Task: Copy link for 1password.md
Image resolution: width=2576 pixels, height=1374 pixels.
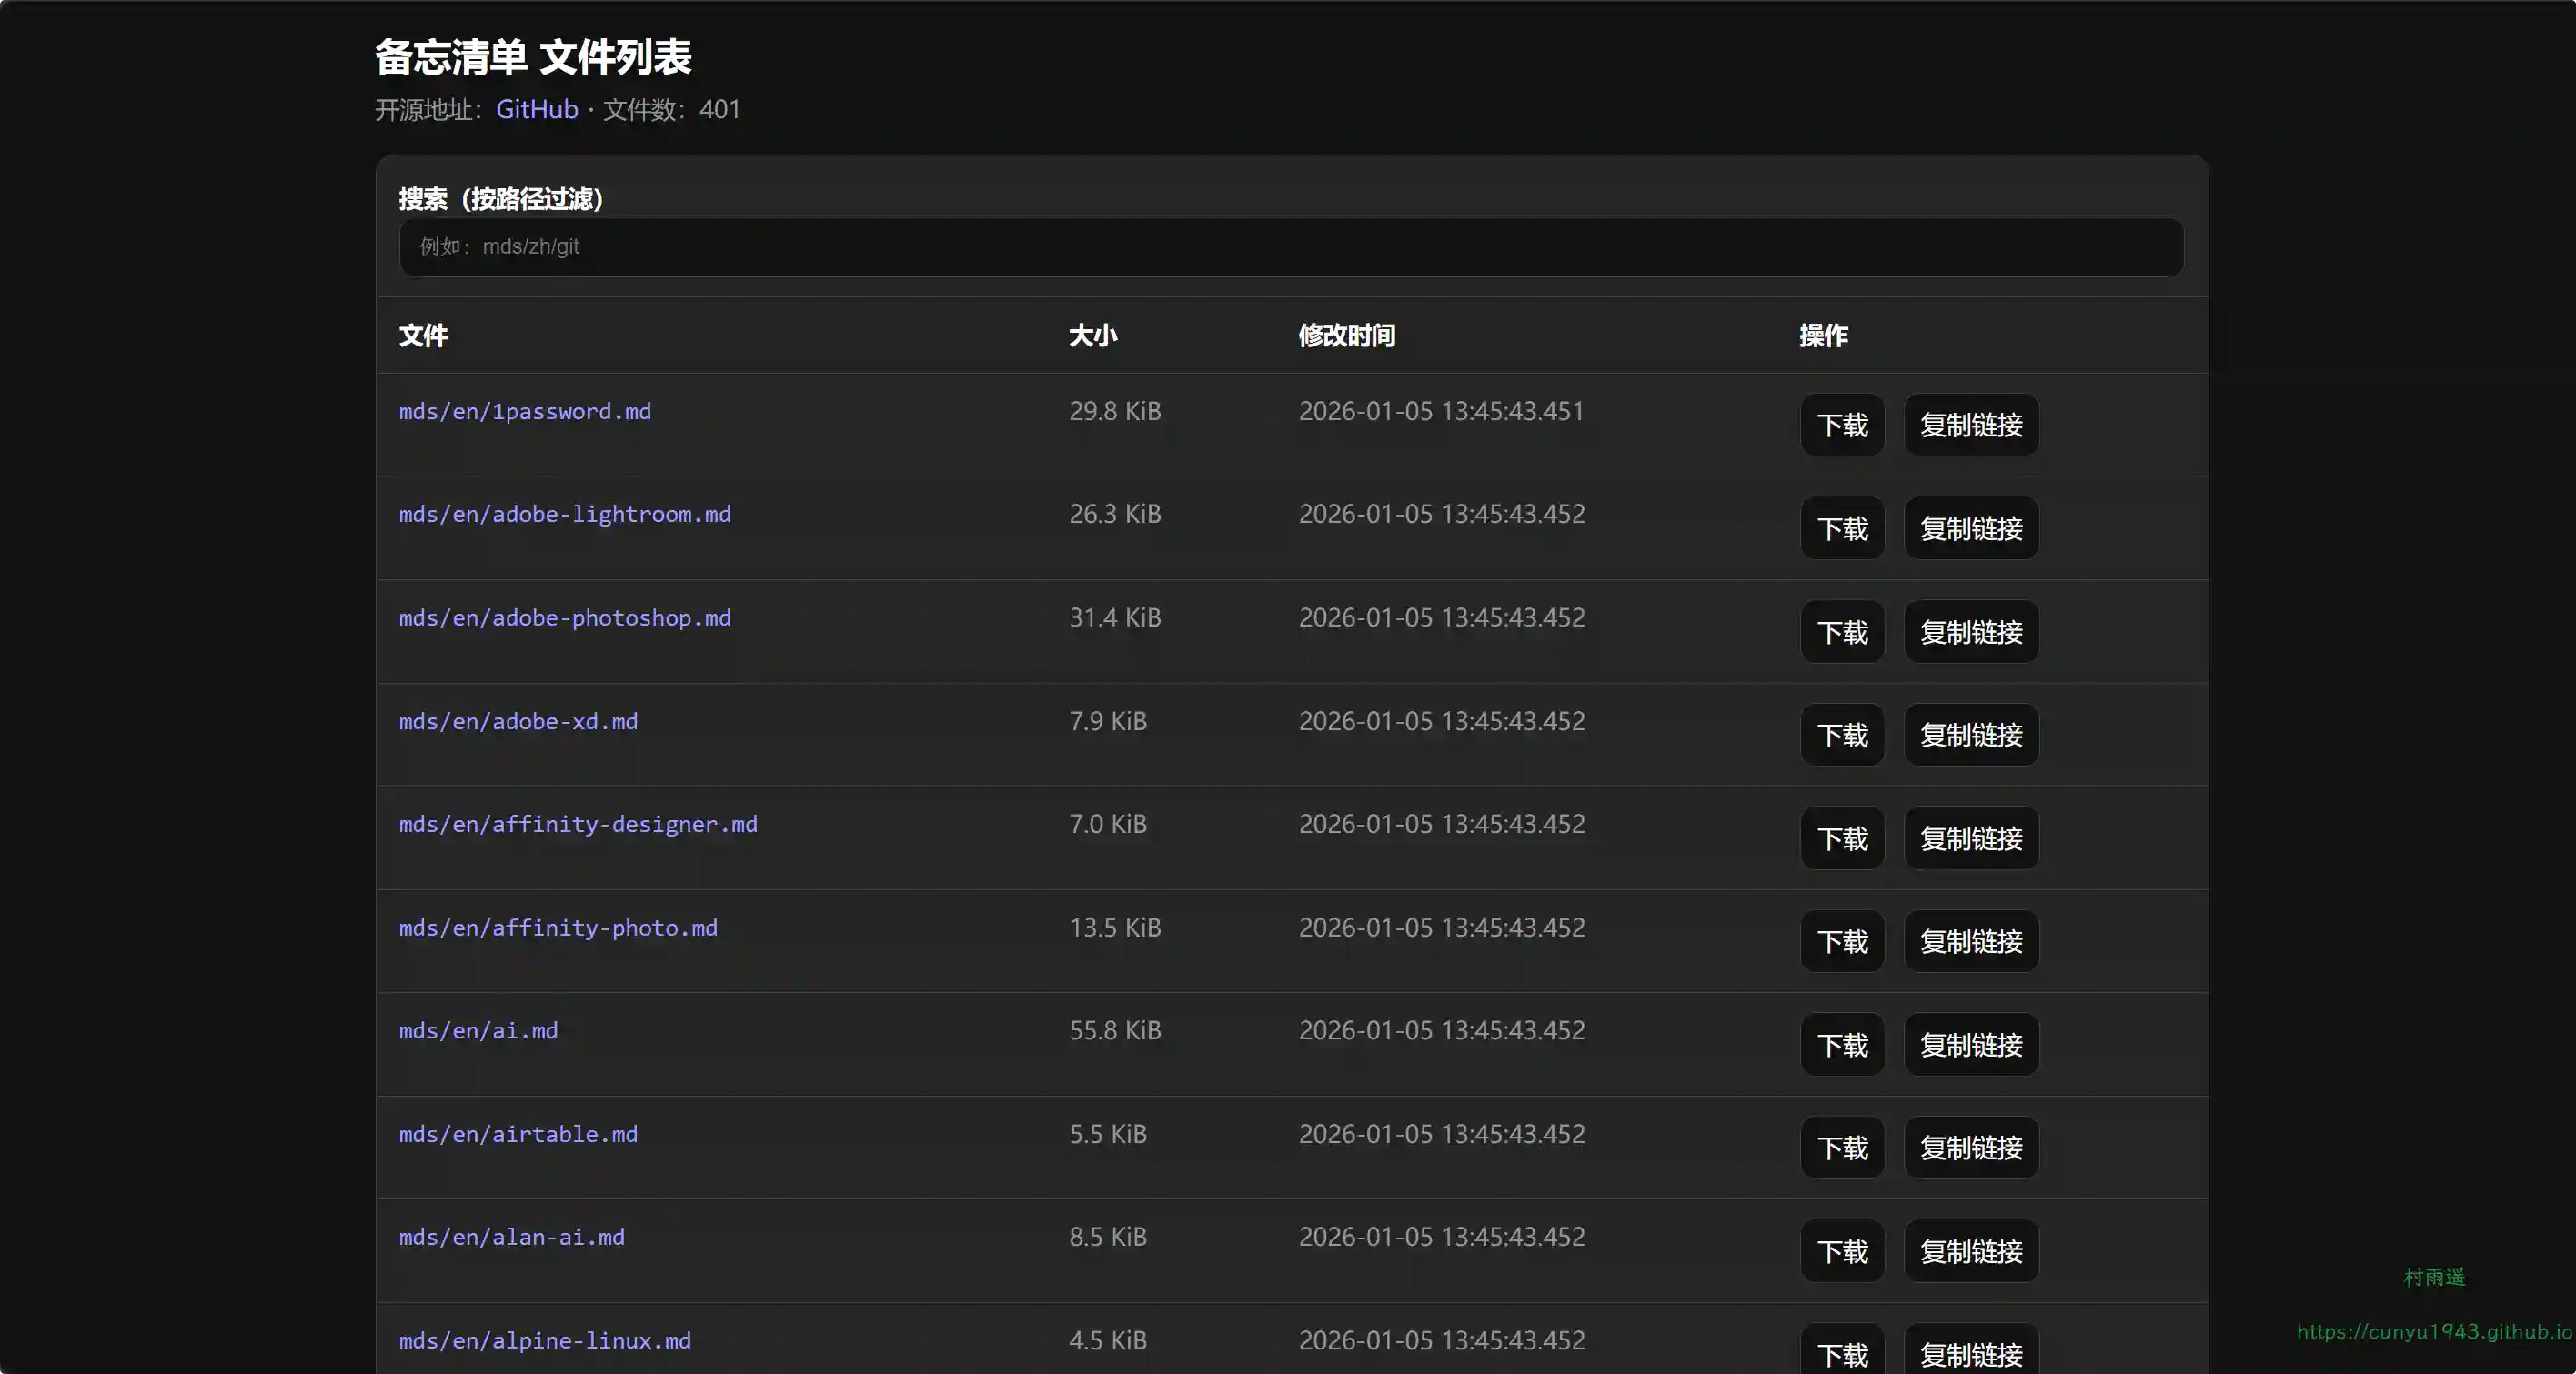Action: (1970, 425)
